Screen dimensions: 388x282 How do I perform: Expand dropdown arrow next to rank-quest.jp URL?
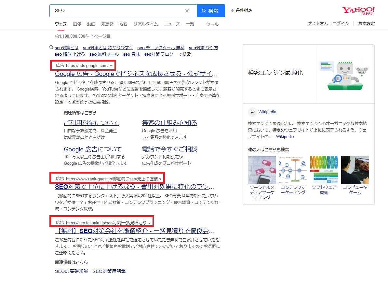160,179
